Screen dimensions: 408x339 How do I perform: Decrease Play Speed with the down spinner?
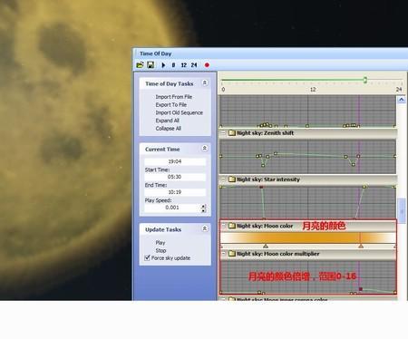pos(203,210)
